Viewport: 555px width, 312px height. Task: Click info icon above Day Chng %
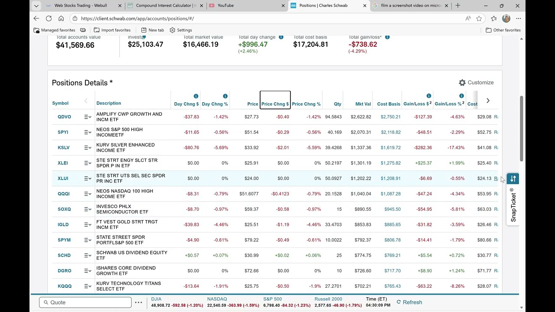click(x=225, y=96)
